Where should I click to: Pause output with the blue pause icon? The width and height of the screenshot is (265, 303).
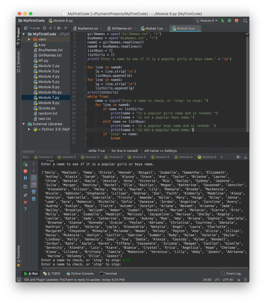25,178
